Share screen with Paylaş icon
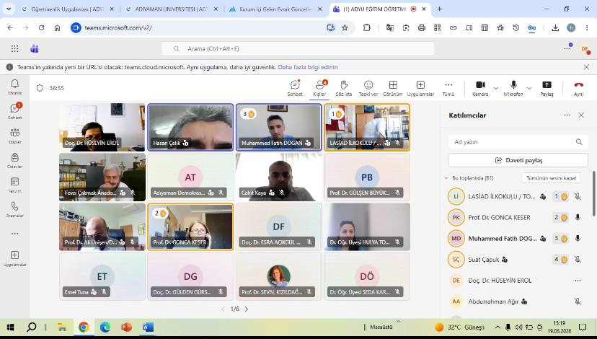Screen dimensions: 597x339 [x=547, y=88]
